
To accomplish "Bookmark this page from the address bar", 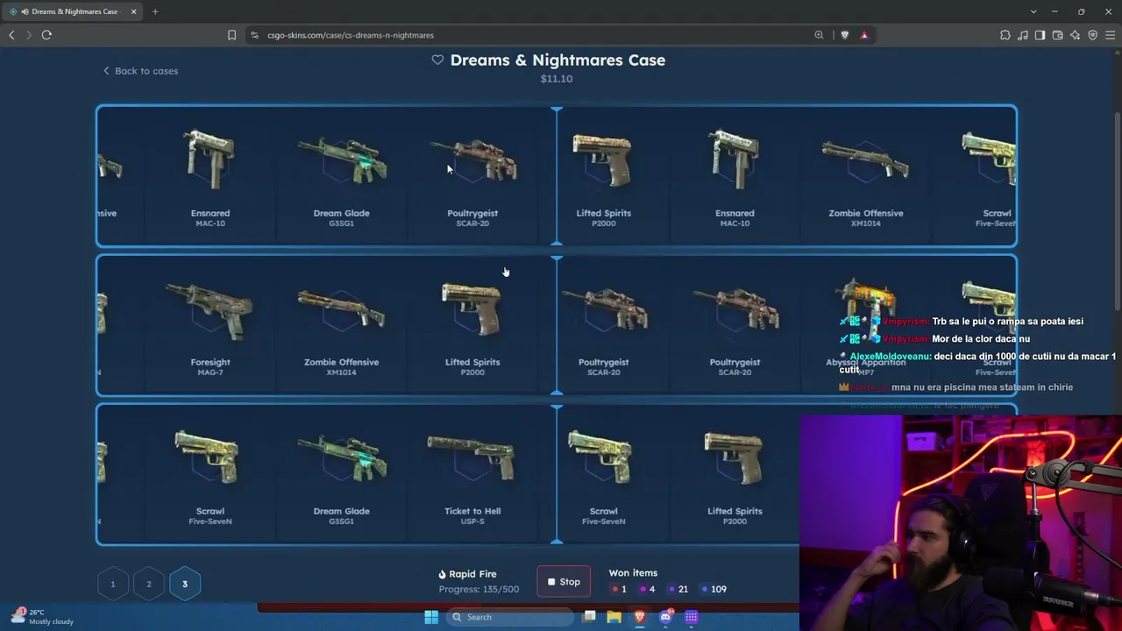I will 231,35.
